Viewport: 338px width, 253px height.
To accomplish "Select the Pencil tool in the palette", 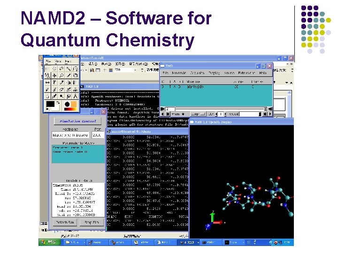I will click(47, 89).
